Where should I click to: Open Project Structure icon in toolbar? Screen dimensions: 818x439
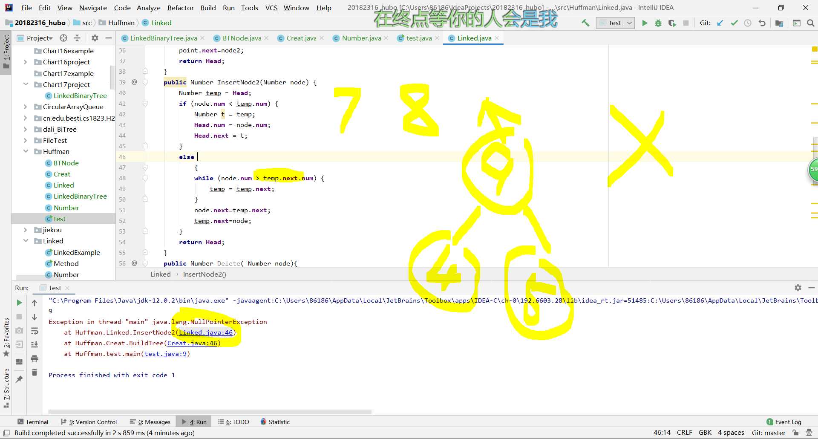coord(779,23)
